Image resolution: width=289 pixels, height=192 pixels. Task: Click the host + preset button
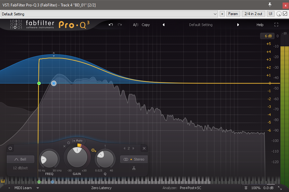222,14
